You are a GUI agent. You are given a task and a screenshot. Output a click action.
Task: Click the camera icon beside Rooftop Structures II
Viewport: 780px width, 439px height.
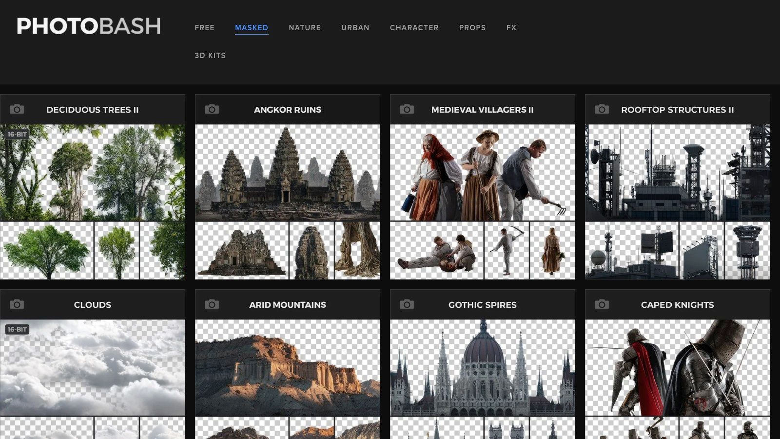[602, 109]
